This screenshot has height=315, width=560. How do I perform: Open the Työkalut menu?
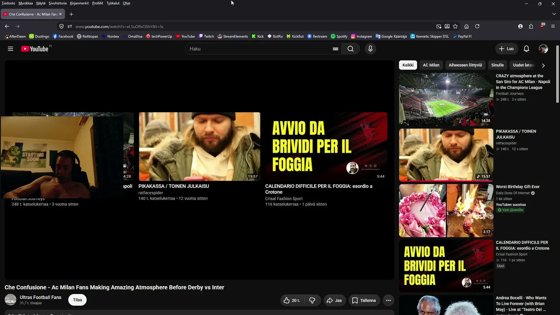(113, 3)
